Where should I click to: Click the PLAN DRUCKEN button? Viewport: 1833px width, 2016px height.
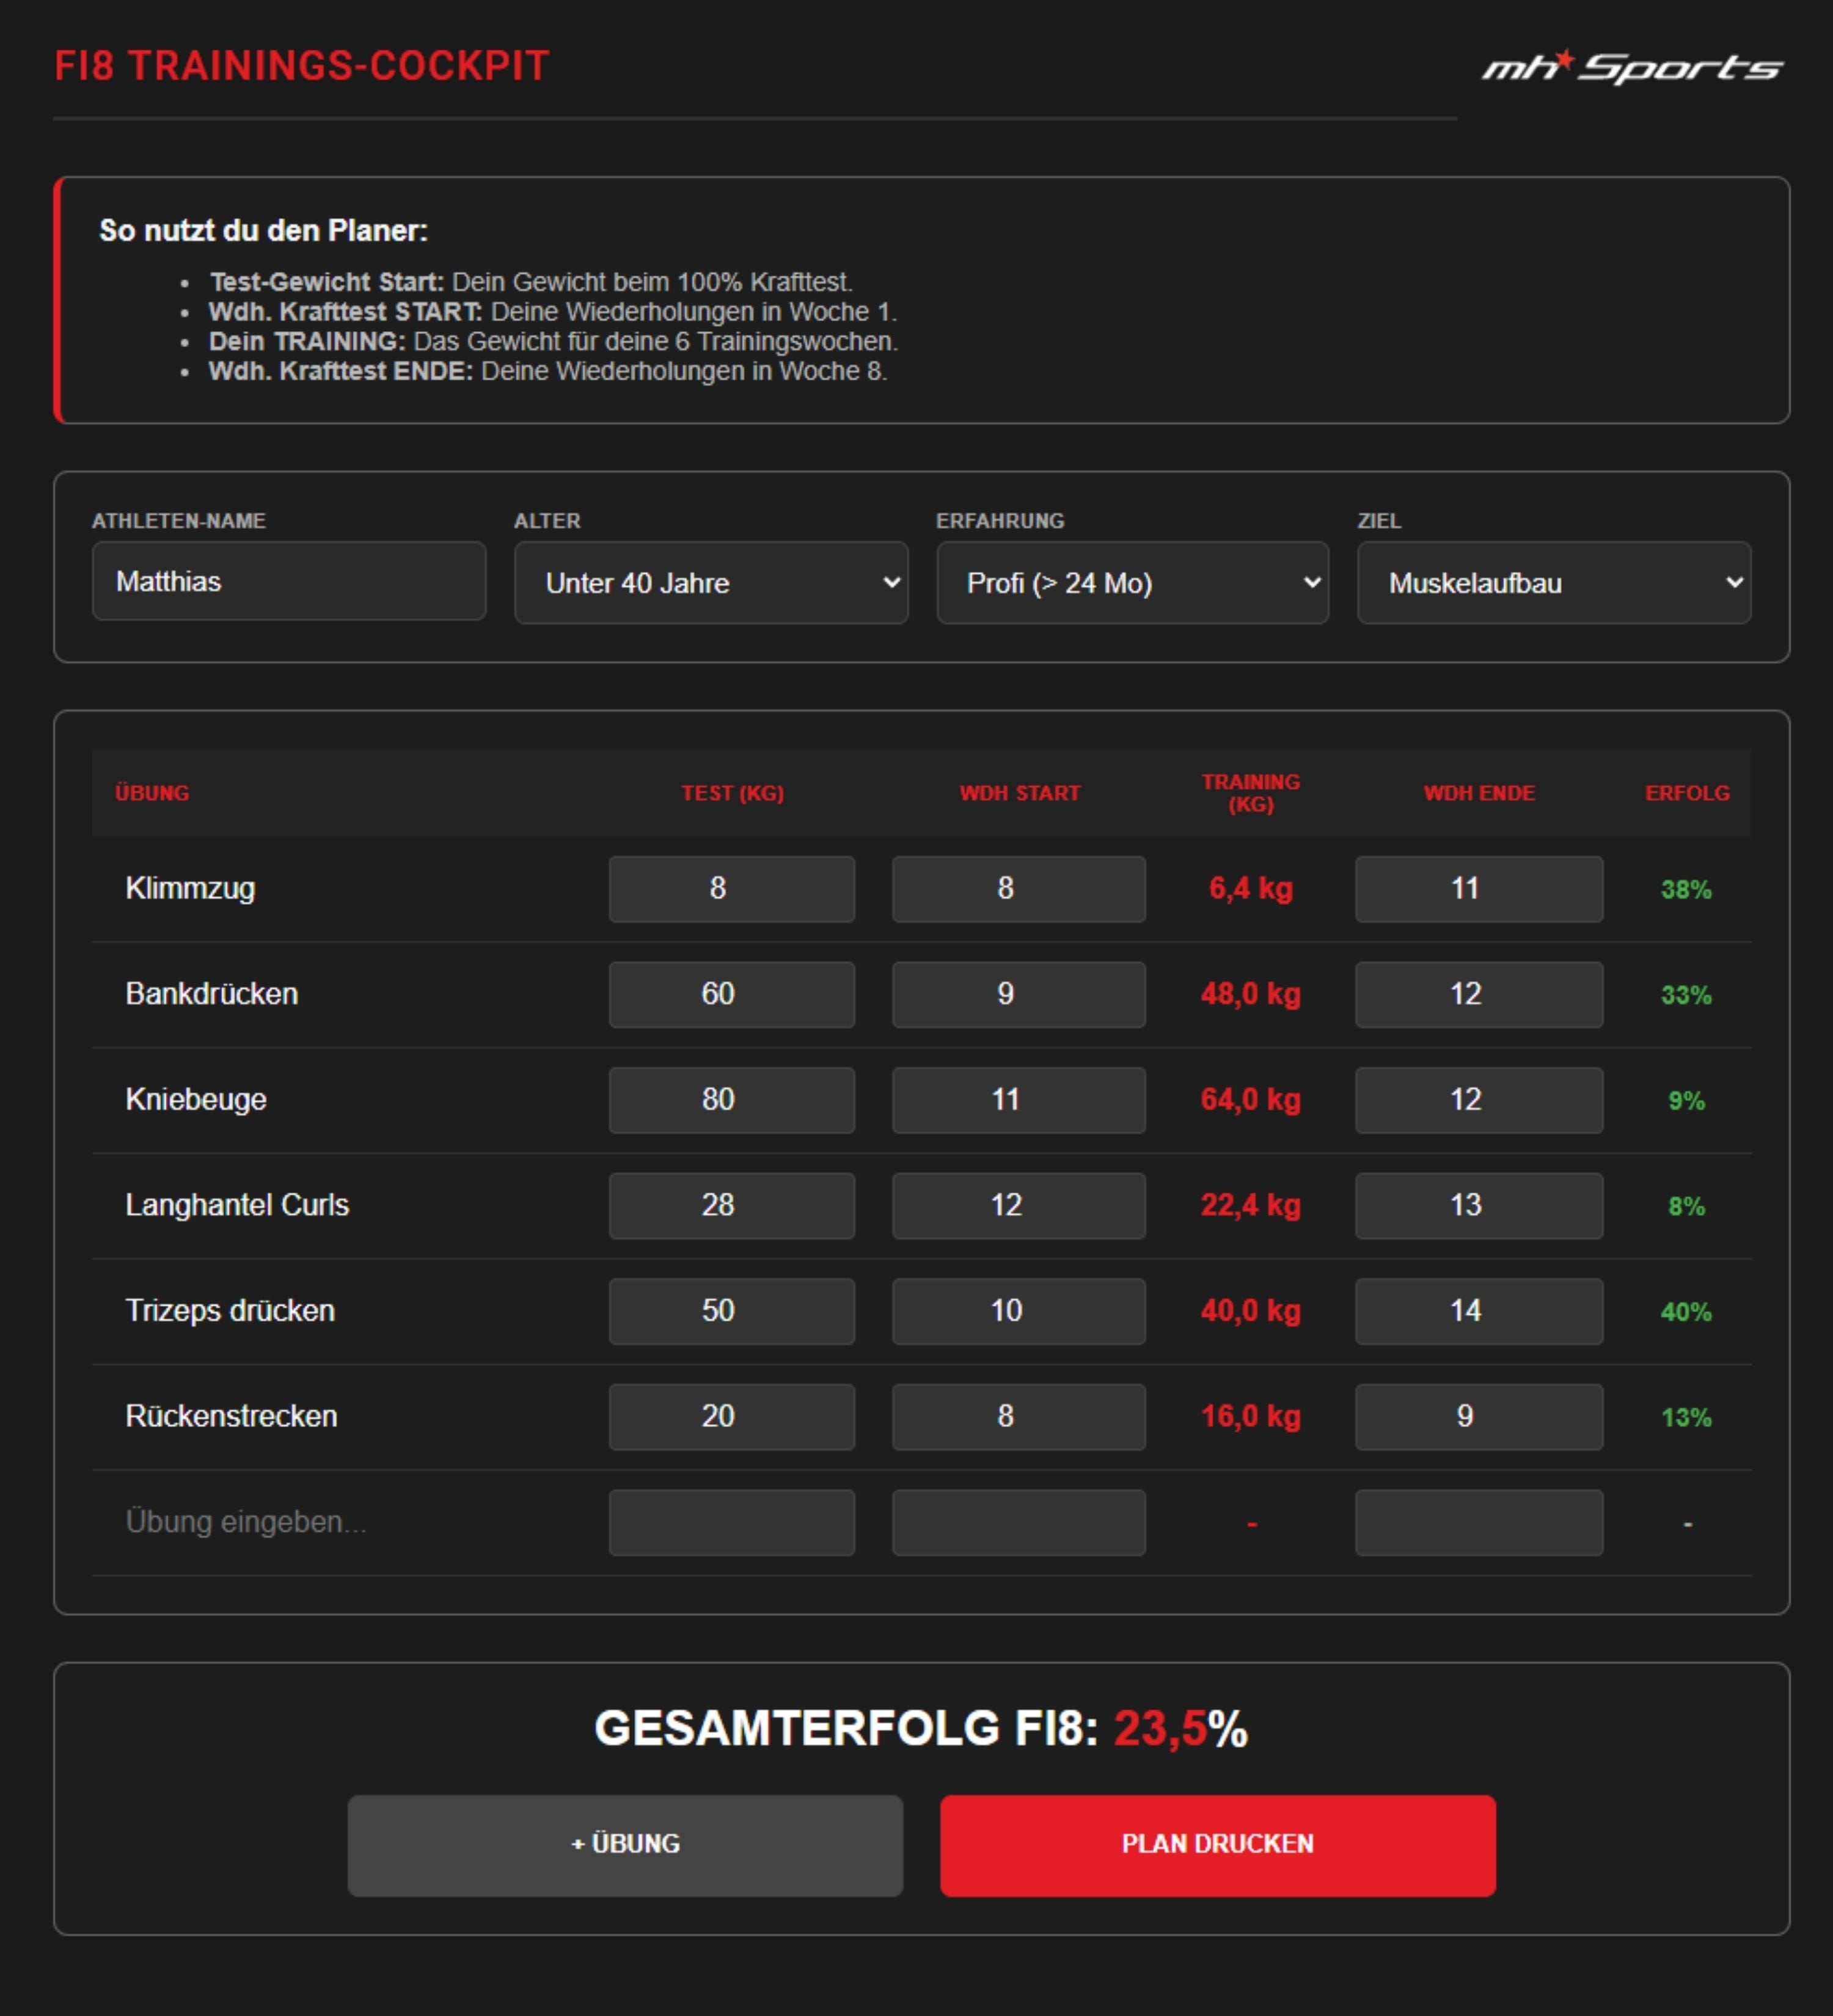click(x=1217, y=1844)
